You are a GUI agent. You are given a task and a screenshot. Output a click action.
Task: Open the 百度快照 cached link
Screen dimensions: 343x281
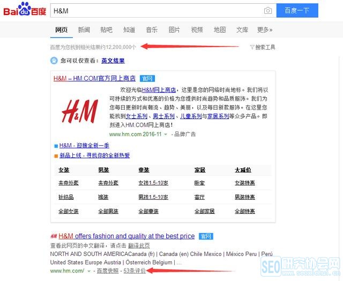click(108, 271)
